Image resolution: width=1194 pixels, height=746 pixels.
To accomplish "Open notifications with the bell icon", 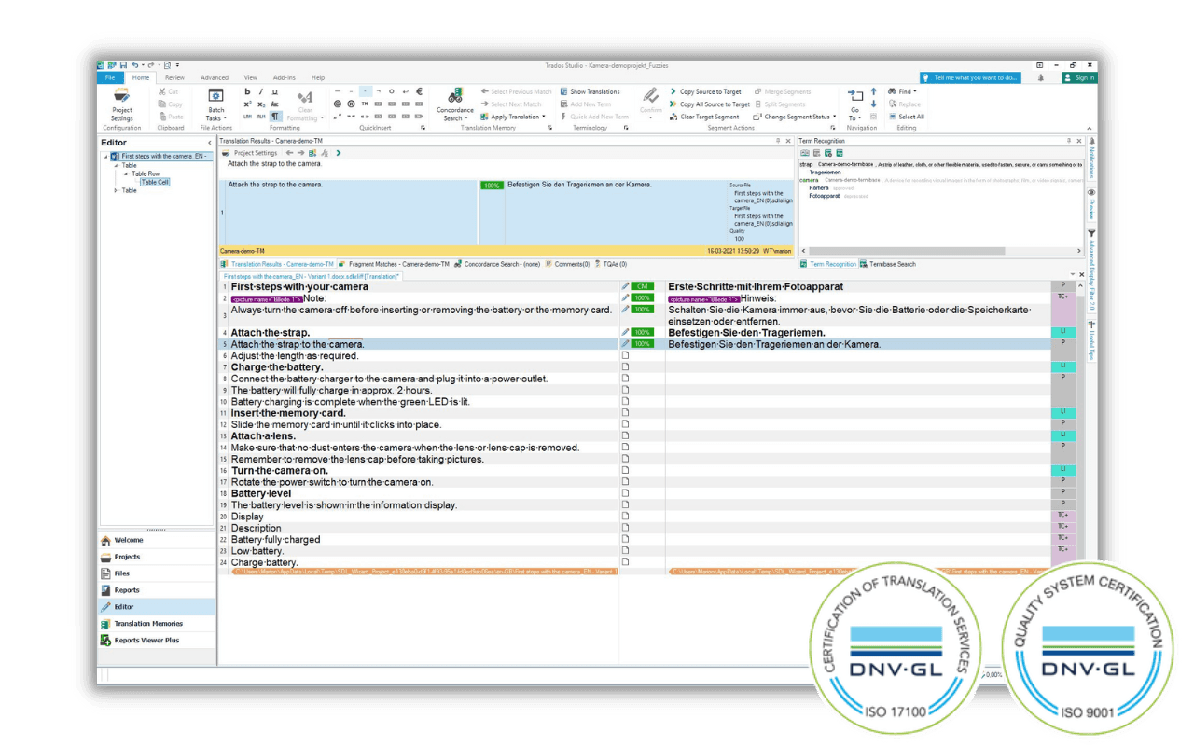I will coord(1040,77).
